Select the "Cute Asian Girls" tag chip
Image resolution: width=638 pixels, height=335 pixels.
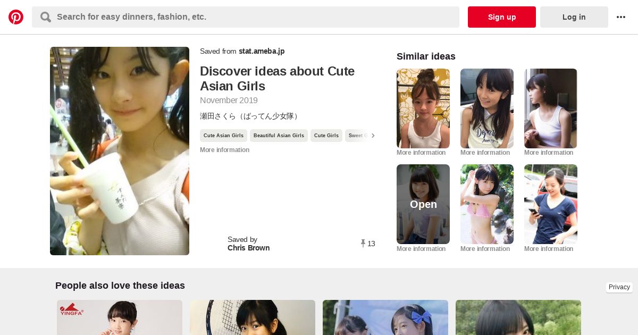coord(223,136)
